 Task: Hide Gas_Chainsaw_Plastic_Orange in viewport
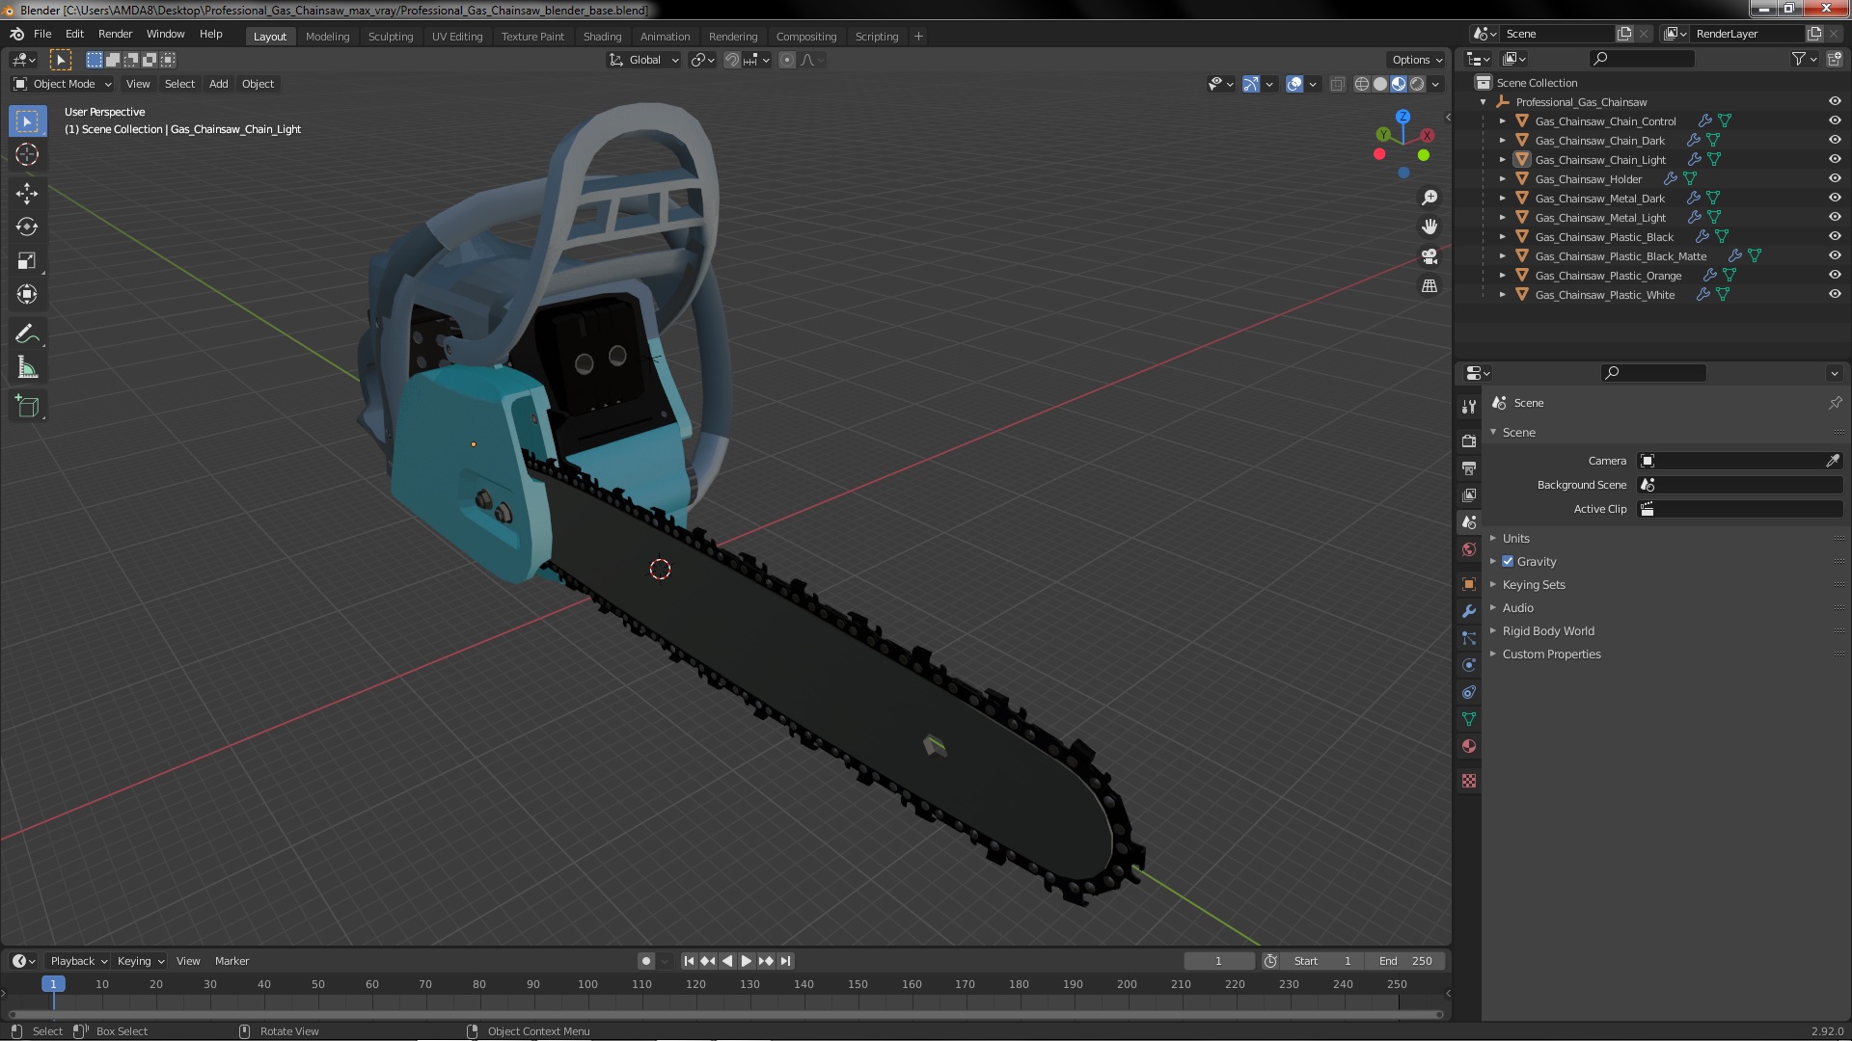[1835, 275]
